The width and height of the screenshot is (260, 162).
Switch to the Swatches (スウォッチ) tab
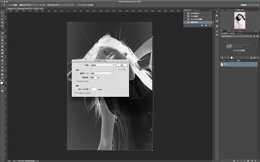(230, 10)
